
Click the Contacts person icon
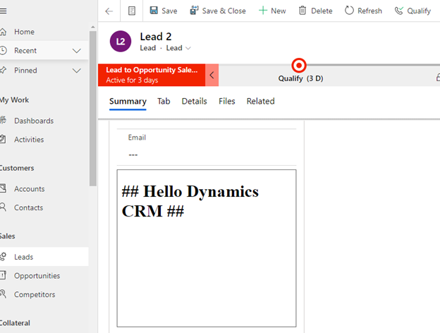pos(3,207)
